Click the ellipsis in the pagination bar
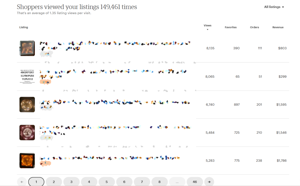This screenshot has width=300, height=186. 177,182
